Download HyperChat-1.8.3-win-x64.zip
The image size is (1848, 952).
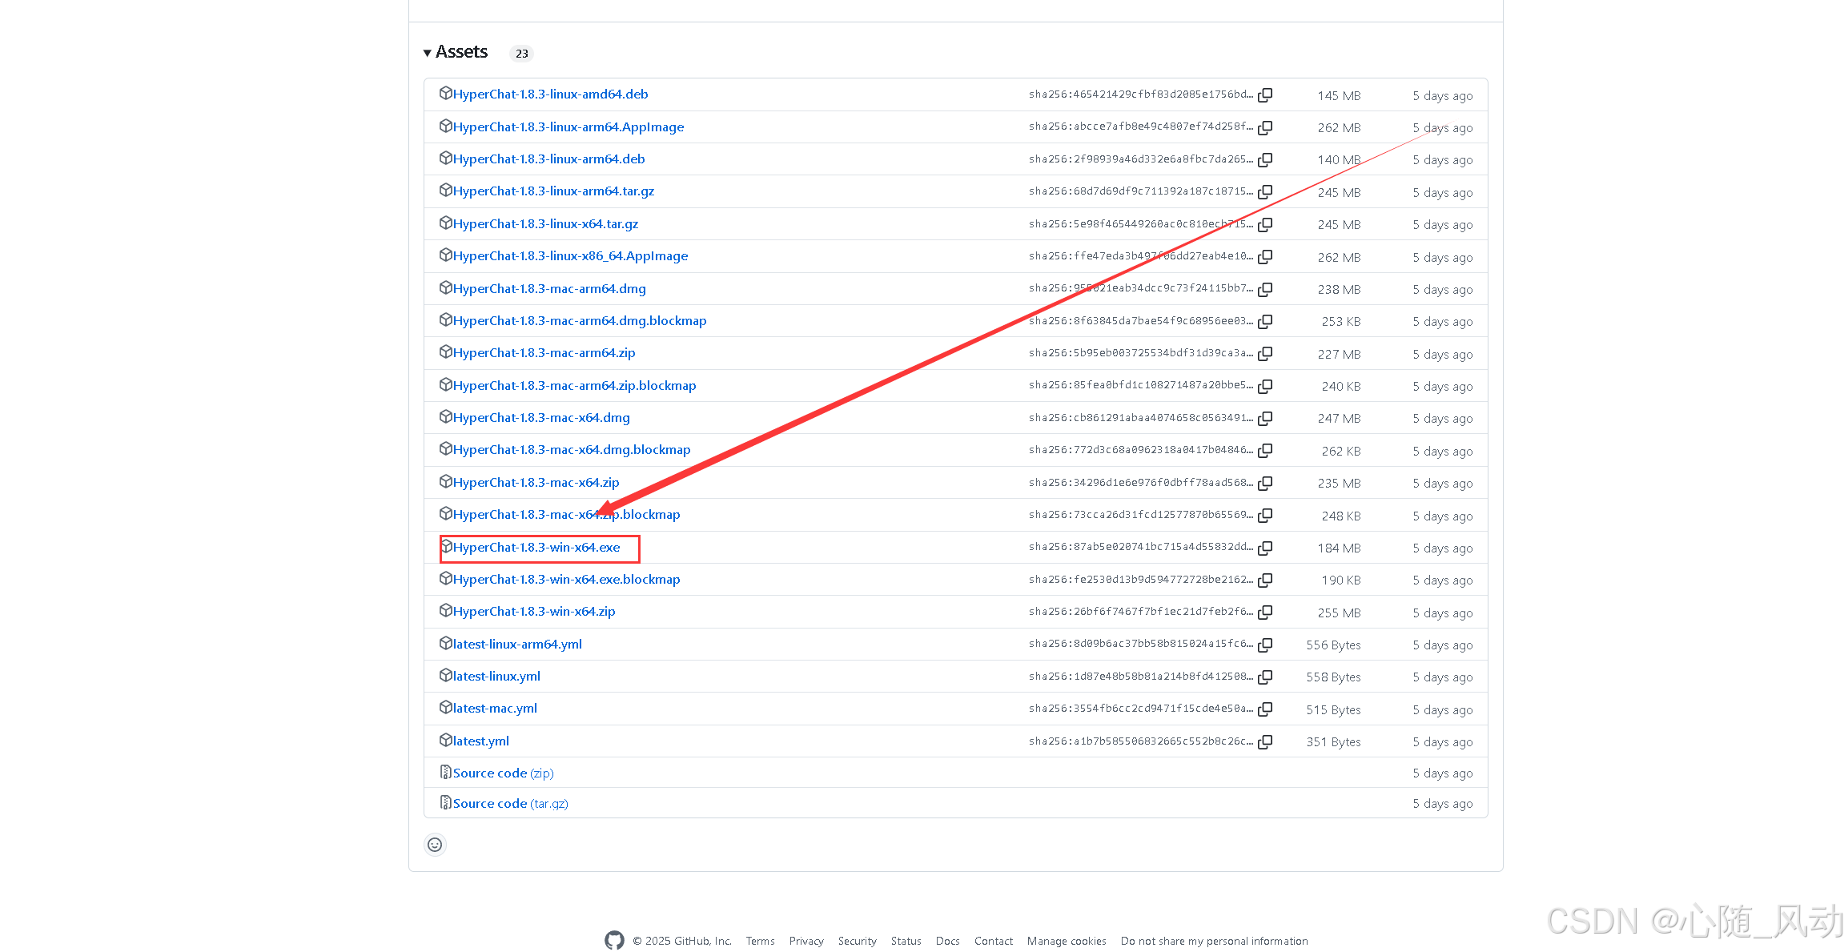tap(534, 612)
